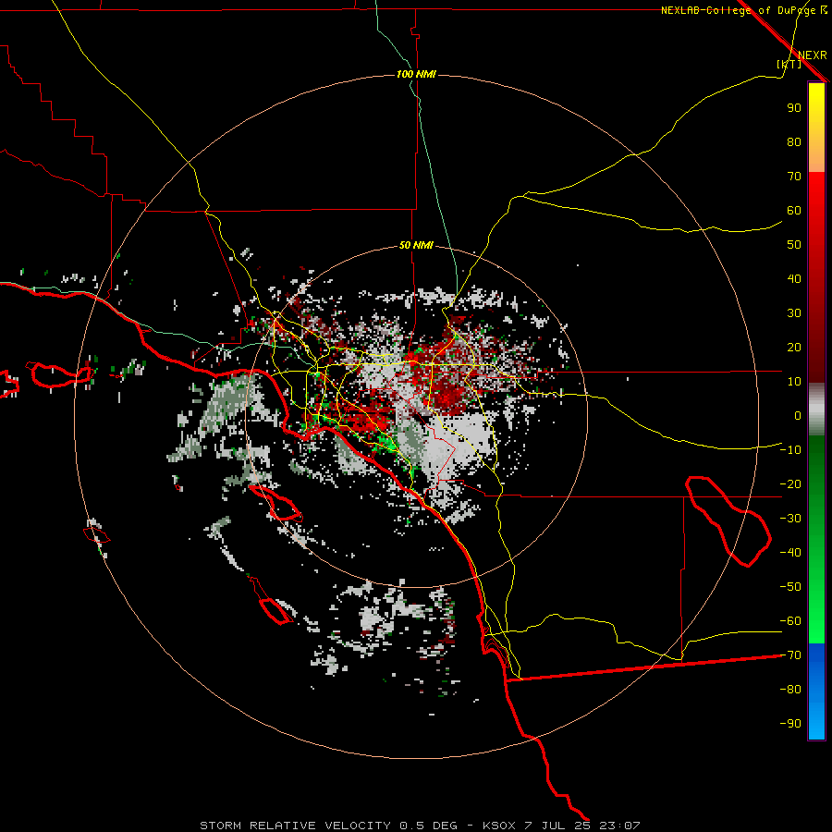The height and width of the screenshot is (832, 832).
Task: Click the gray zero-velocity segment of the color bar
Action: pos(816,410)
